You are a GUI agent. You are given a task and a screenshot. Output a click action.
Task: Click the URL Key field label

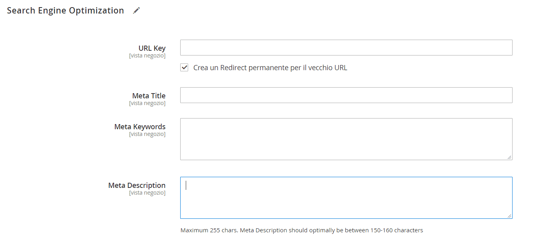[x=152, y=48]
